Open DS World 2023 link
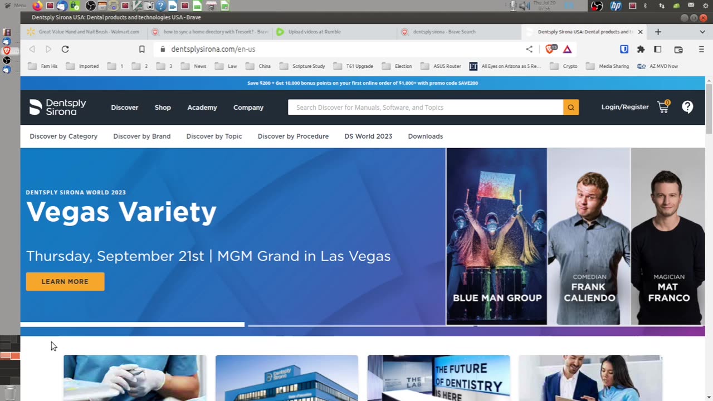Screen dimensions: 713x401 [368, 136]
